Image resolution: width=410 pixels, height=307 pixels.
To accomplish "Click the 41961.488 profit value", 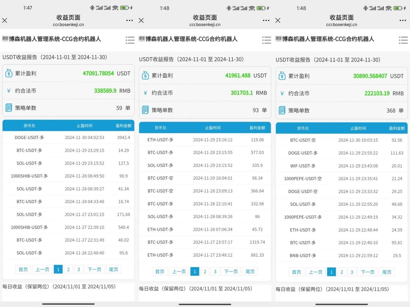I will click(238, 75).
